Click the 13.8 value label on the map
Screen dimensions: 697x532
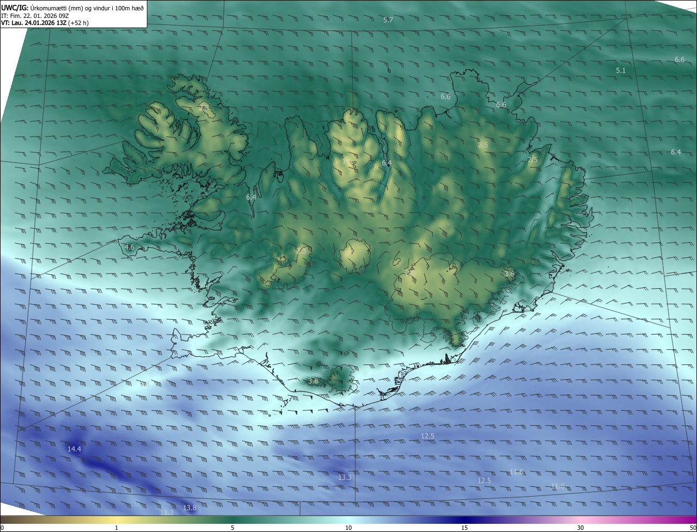tap(189, 508)
